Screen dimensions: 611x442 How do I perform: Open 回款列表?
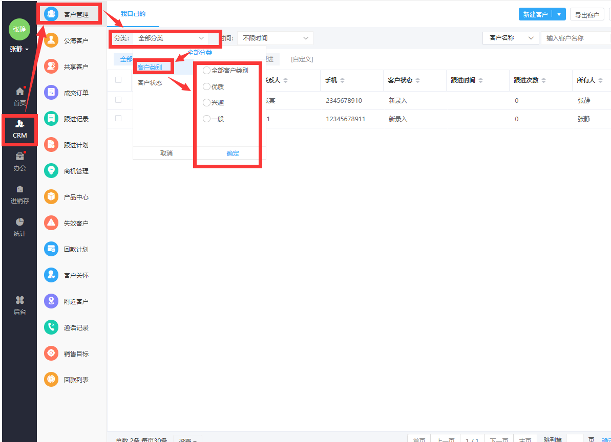point(70,380)
